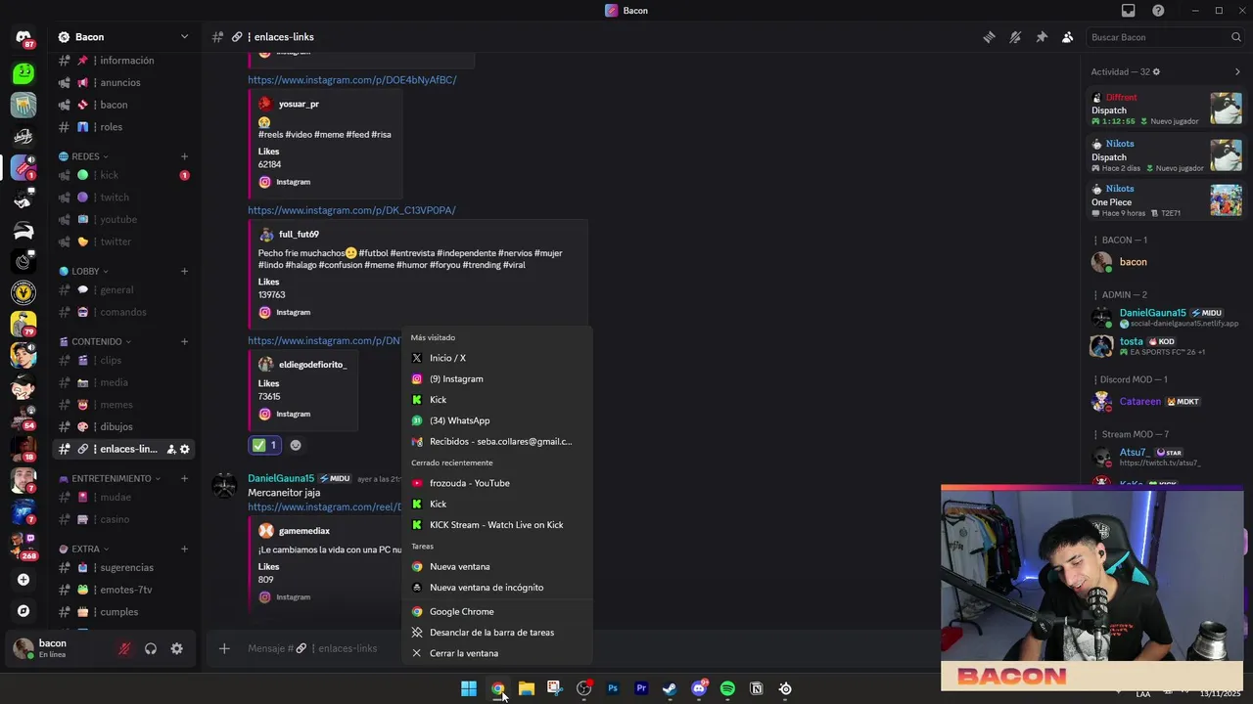1253x704 pixels.
Task: Open the sugerencias channel
Action: (123, 567)
